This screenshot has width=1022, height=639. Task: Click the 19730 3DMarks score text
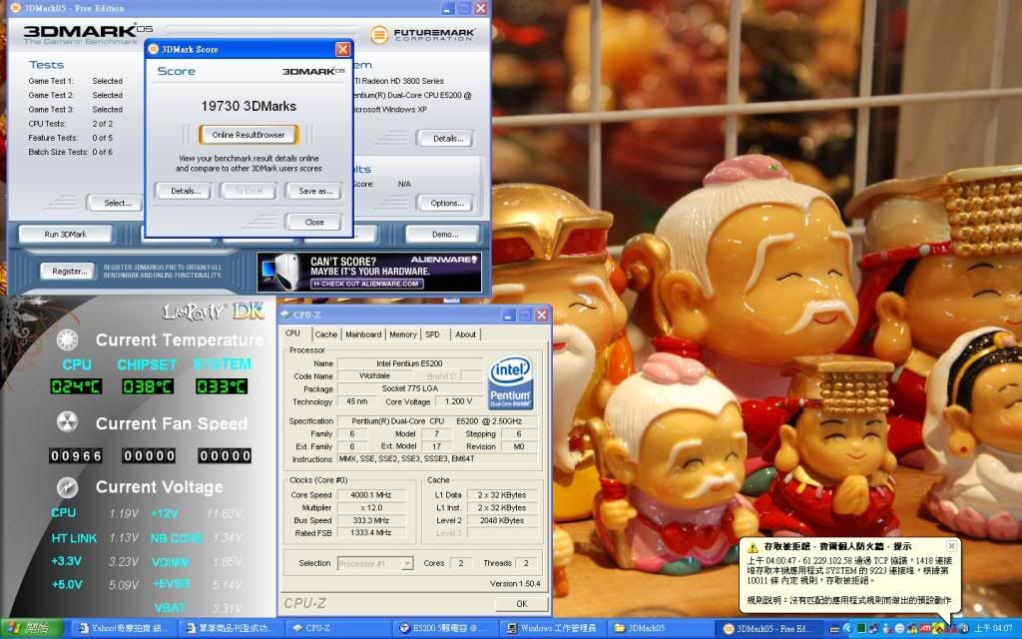pos(249,106)
